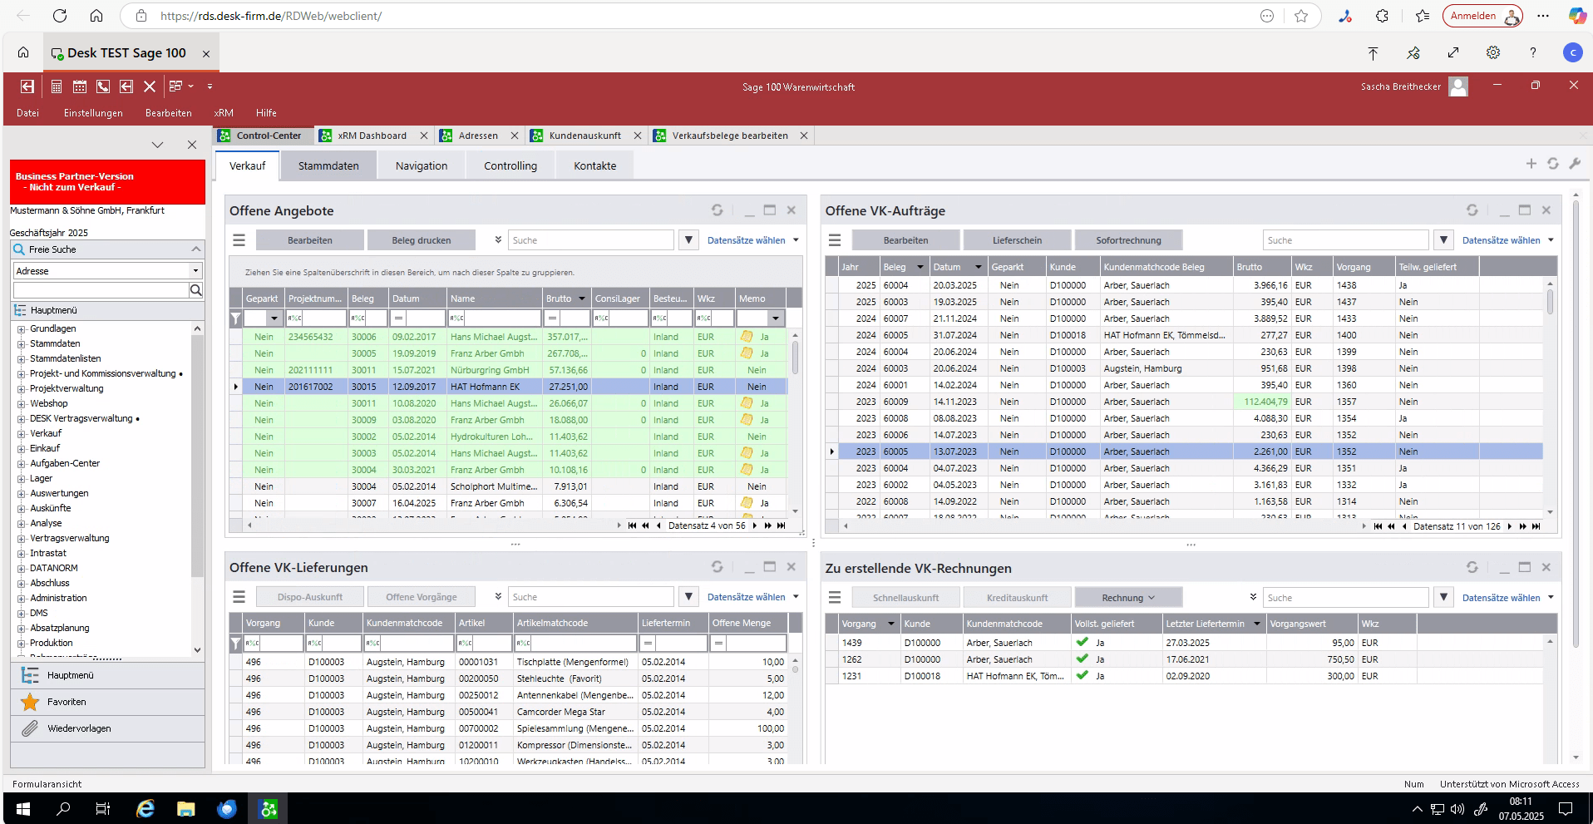Screen dimensions: 1593x824
Task: Expand more buttons chevron in Offene VK-Lieferungen
Action: 498,596
